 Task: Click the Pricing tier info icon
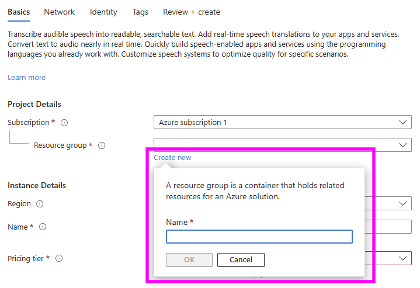tap(59, 258)
